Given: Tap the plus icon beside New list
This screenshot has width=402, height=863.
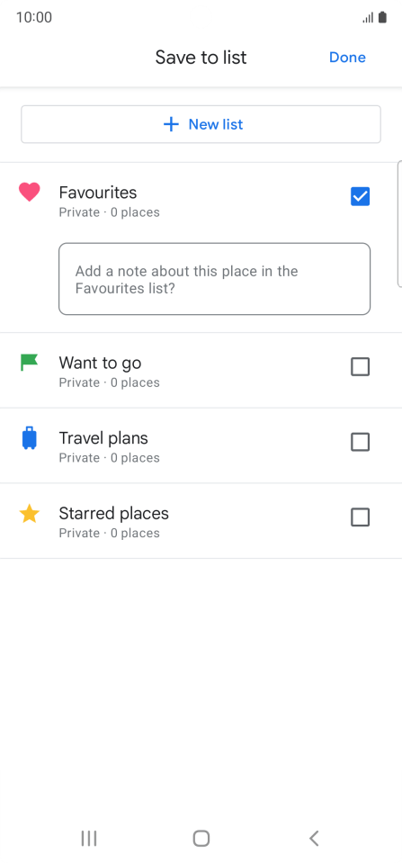Looking at the screenshot, I should (171, 124).
